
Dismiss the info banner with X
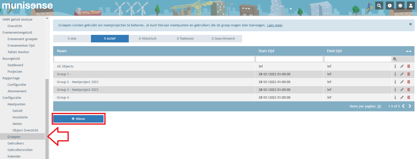pyautogui.click(x=410, y=24)
